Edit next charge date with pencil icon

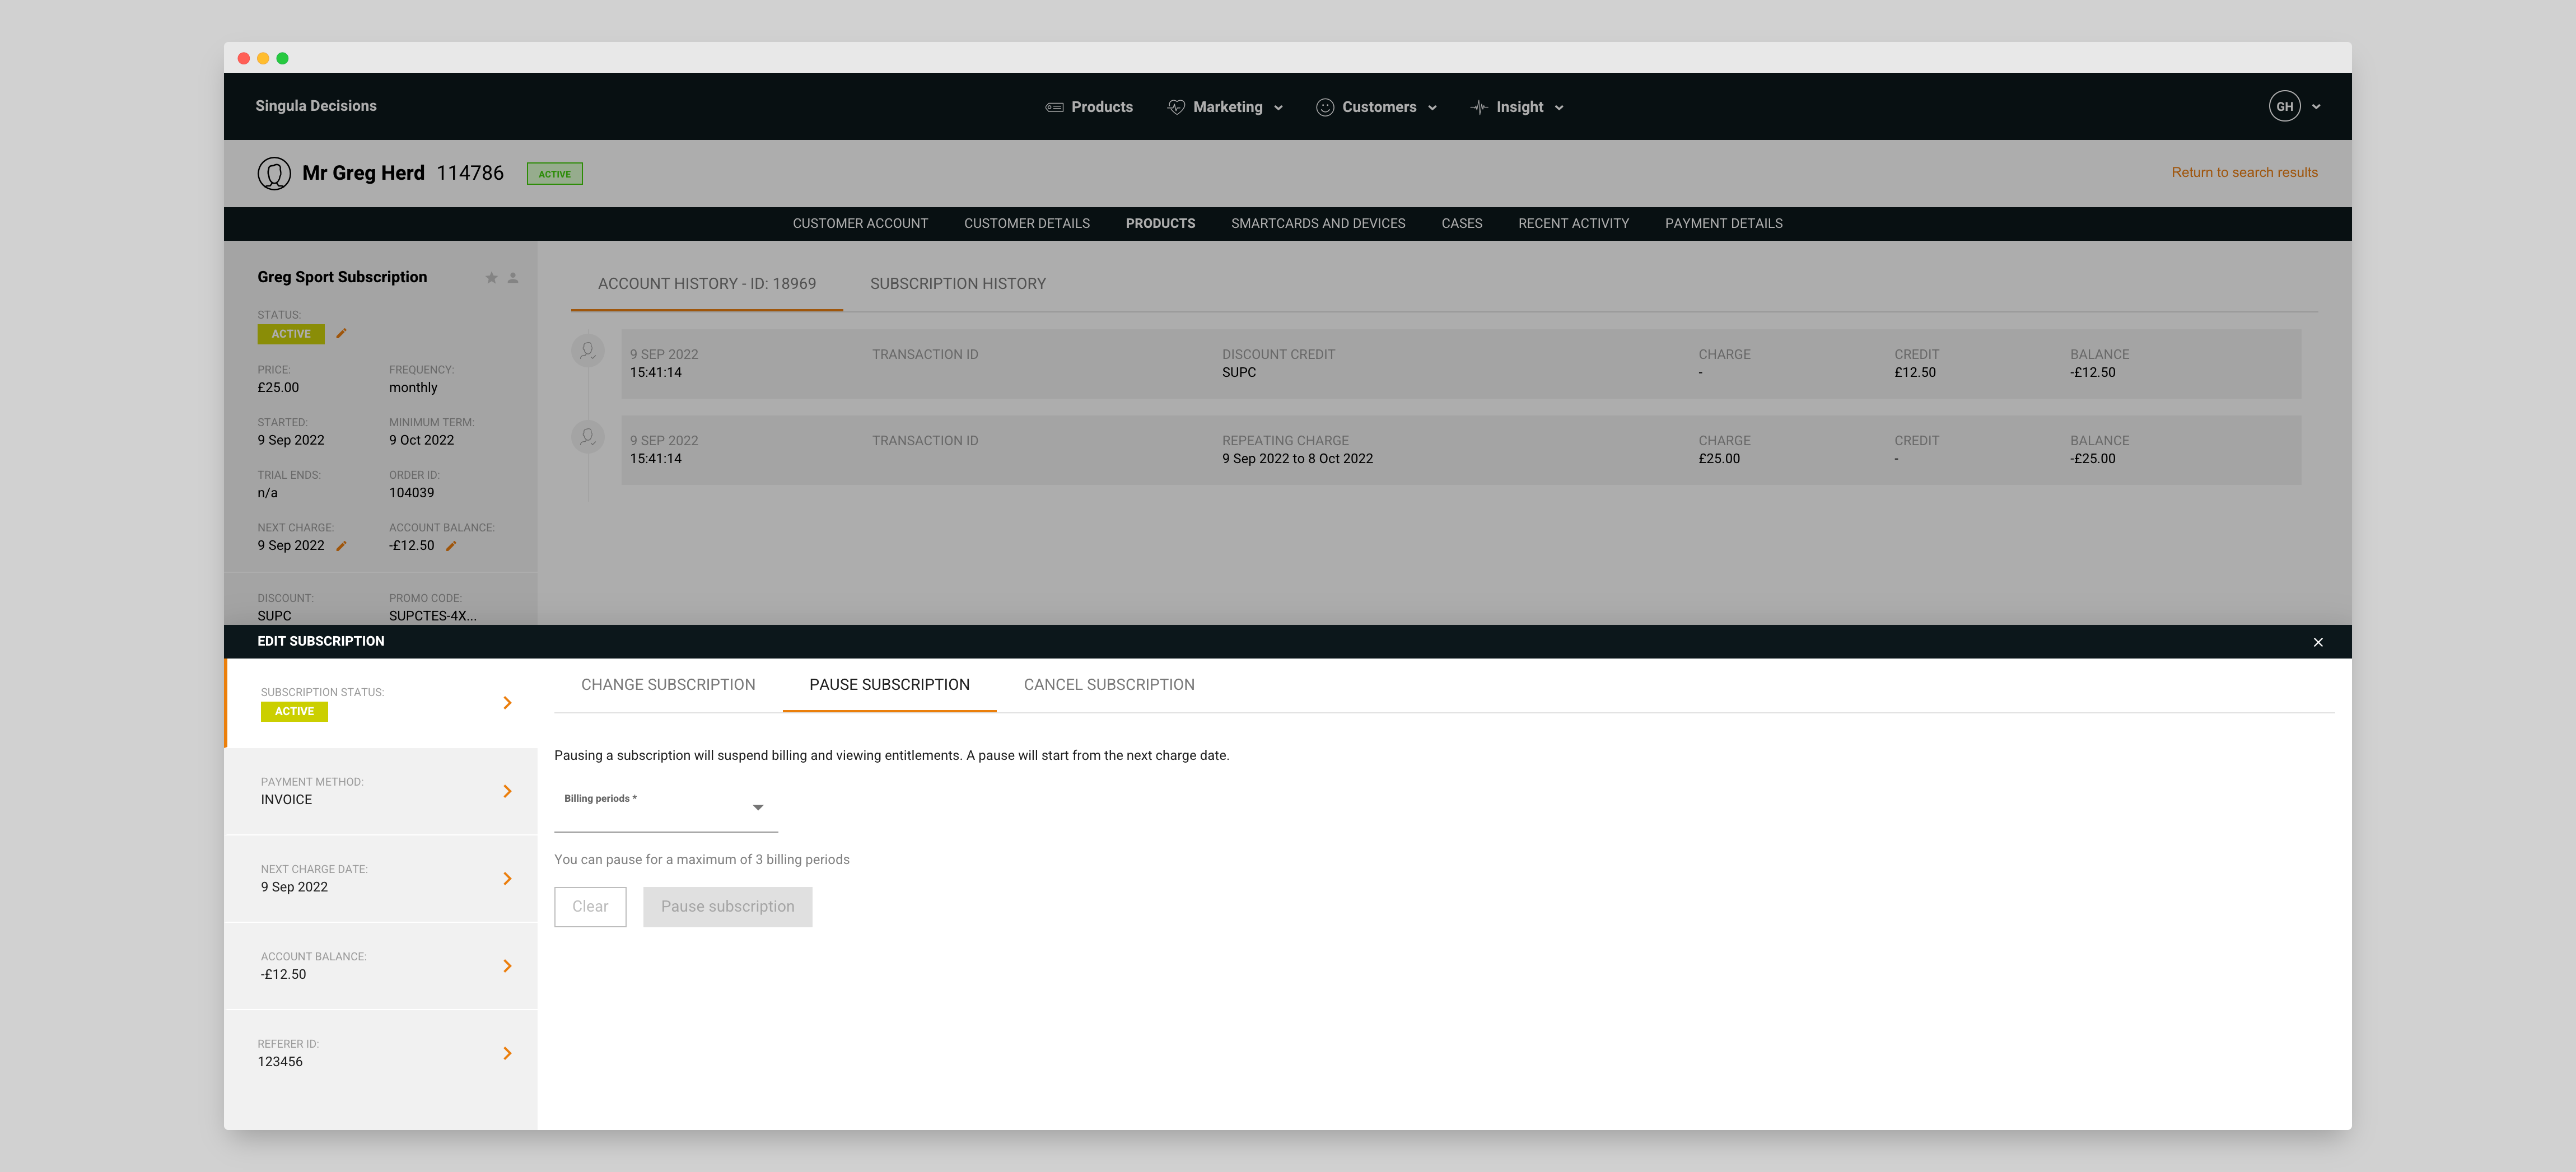[341, 546]
